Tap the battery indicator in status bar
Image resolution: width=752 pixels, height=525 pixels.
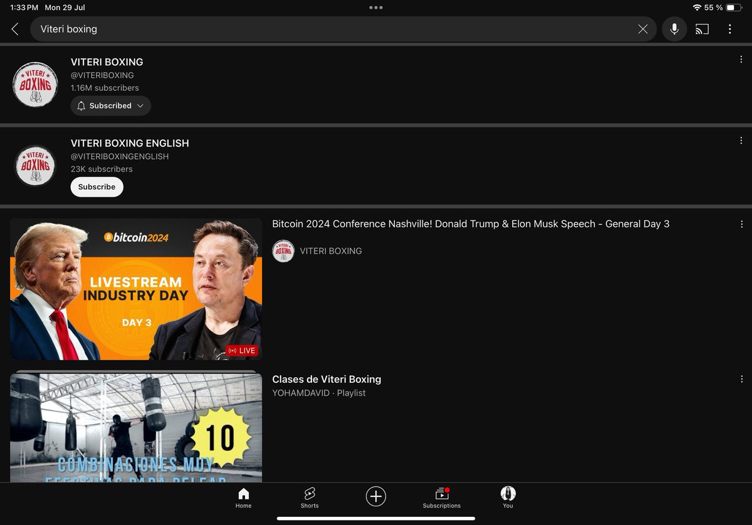(734, 8)
